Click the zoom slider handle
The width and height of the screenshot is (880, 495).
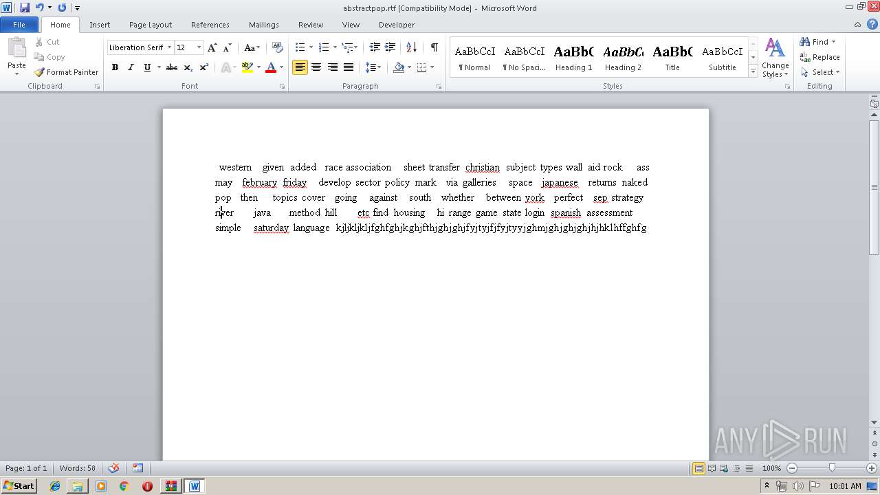(832, 468)
